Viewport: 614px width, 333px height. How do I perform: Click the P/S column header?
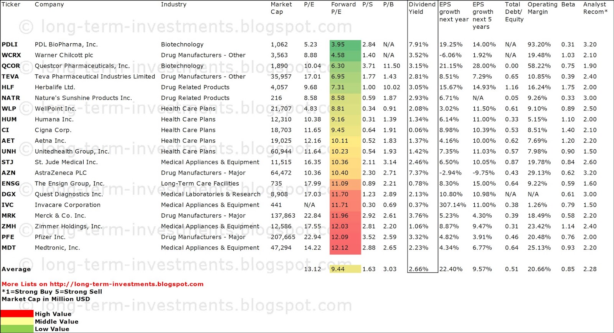click(x=368, y=5)
